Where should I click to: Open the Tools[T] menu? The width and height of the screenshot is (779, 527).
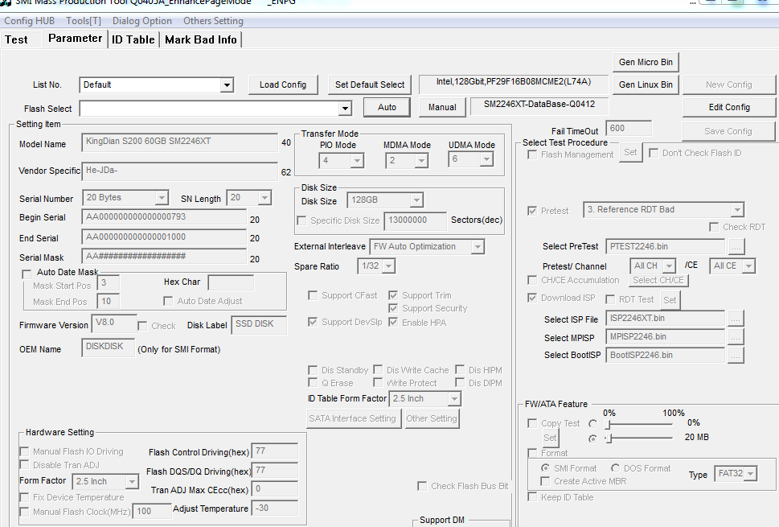(x=84, y=21)
